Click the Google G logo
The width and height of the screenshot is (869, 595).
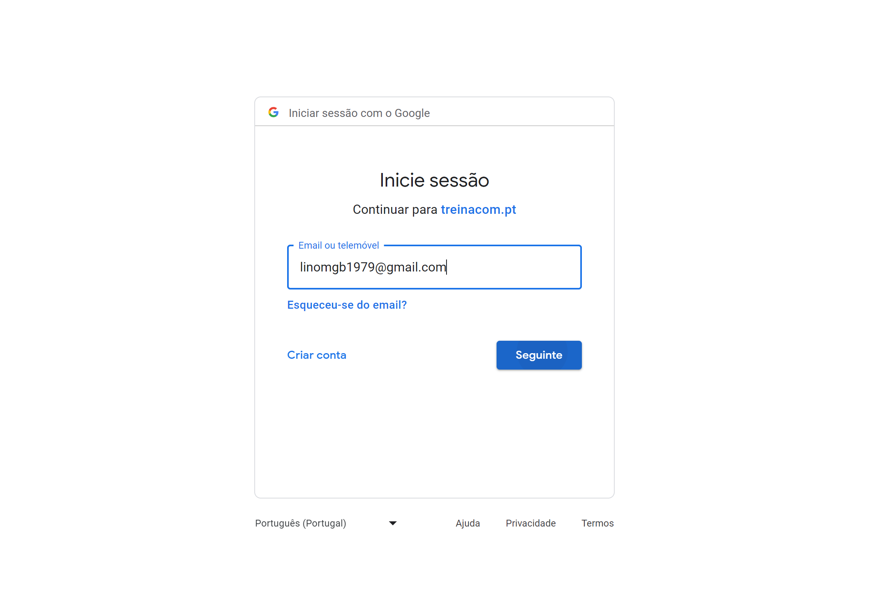[x=274, y=113]
